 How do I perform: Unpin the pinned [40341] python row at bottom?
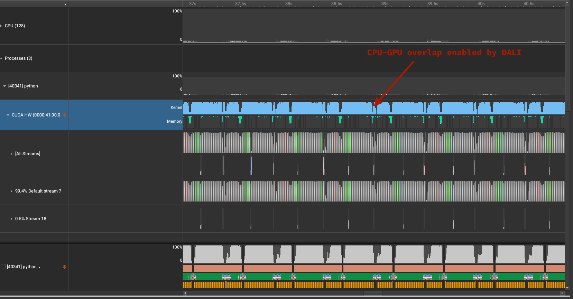[x=64, y=267]
